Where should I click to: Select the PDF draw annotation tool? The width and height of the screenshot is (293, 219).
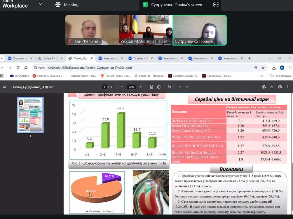click(x=170, y=87)
